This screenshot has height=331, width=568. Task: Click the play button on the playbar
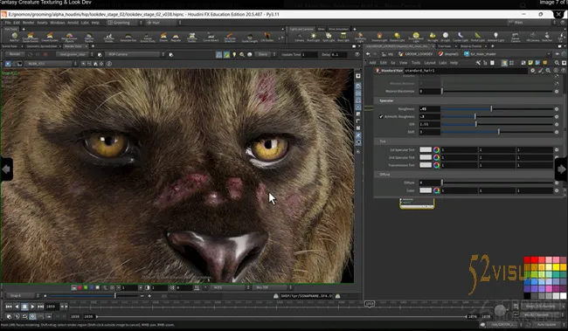click(32, 307)
